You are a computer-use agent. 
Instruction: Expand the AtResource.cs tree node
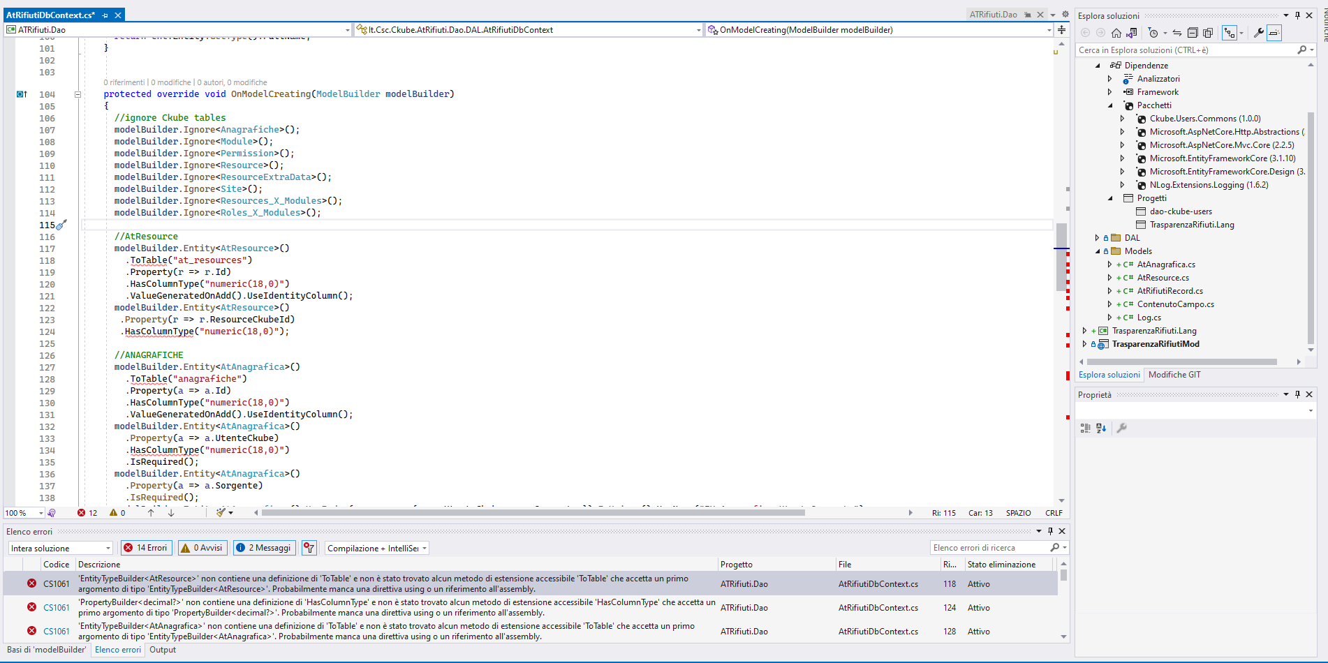click(x=1109, y=278)
